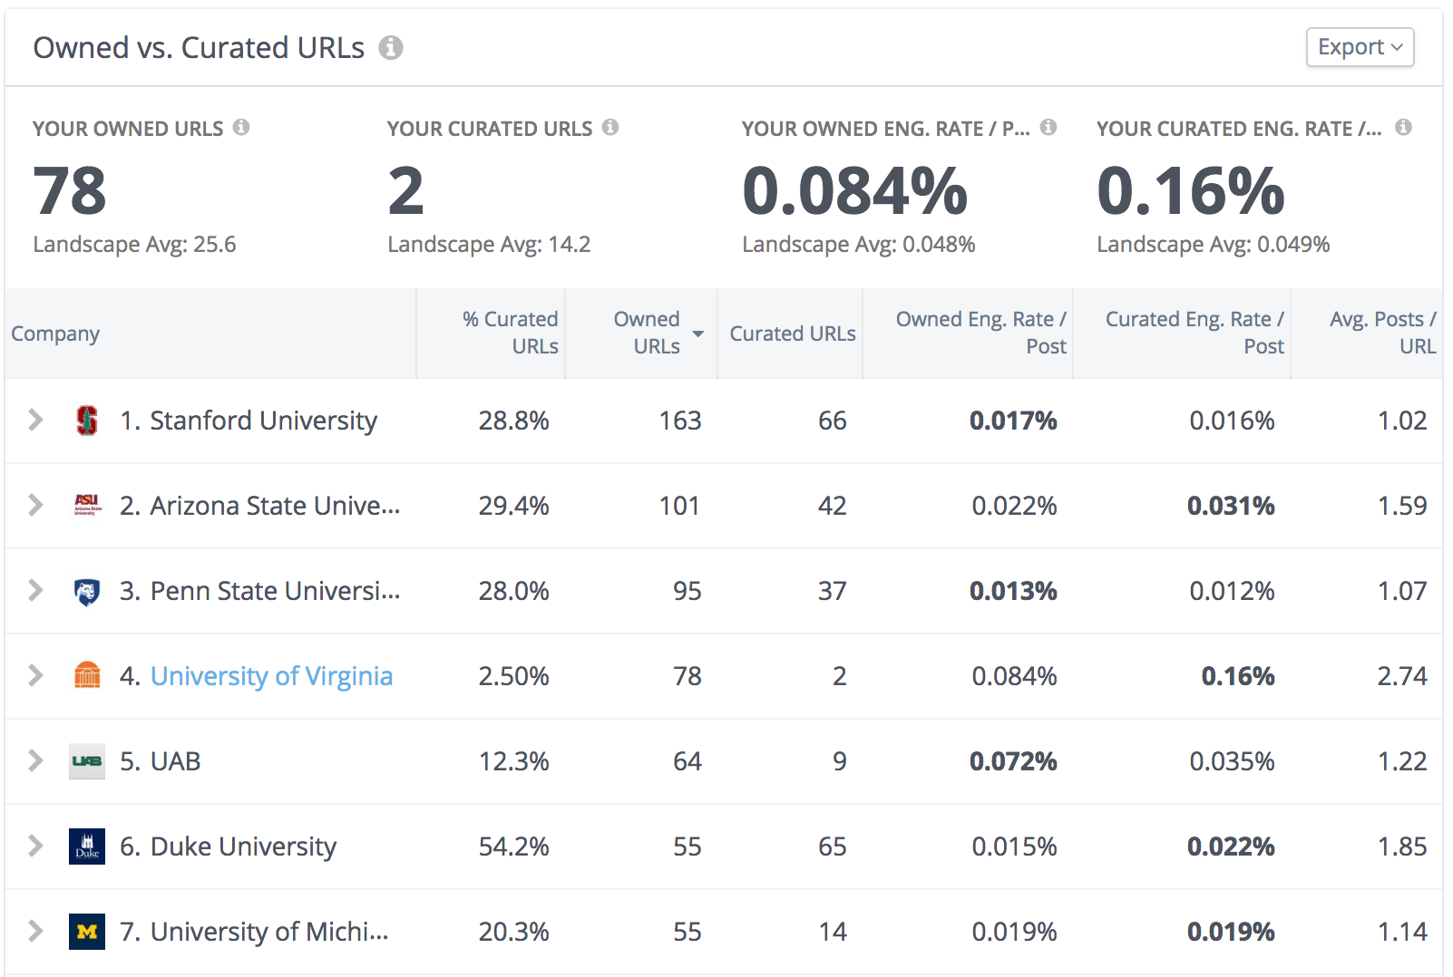Expand the Arizona State University row

[35, 505]
